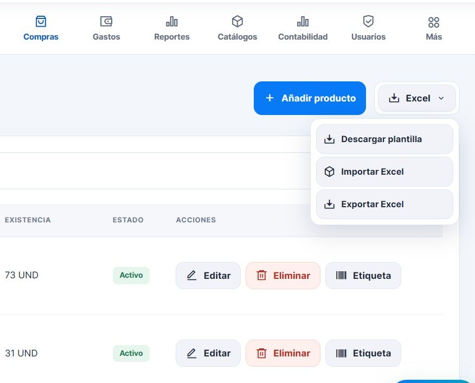Choose Exportar Excel option
The height and width of the screenshot is (383, 475).
click(x=384, y=204)
